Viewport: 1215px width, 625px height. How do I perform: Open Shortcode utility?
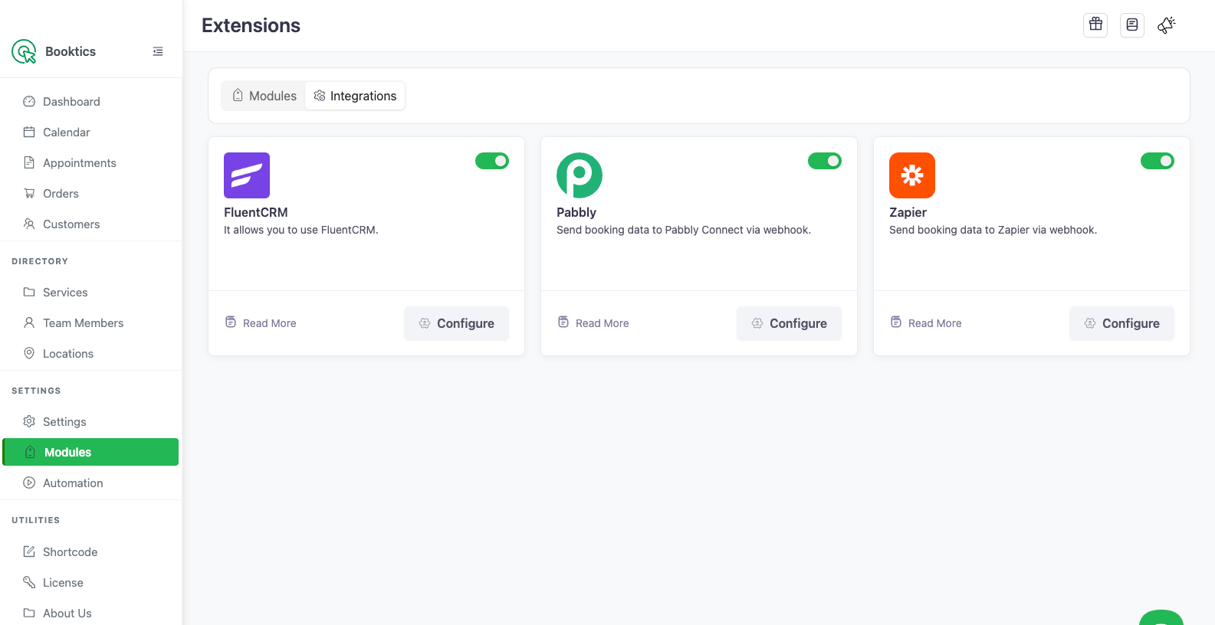click(90, 551)
